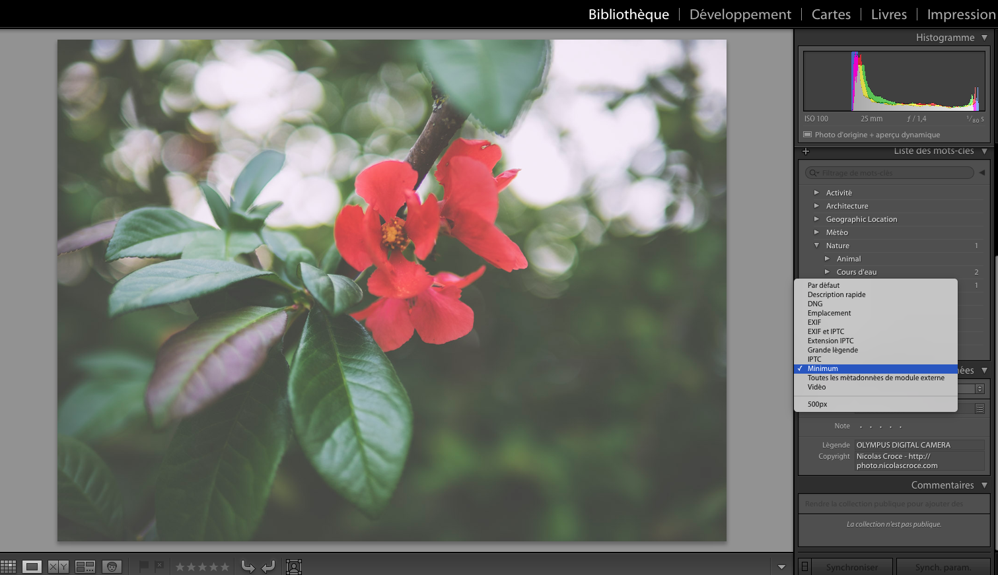
Task: Edit the Copyright text field
Action: (919, 460)
